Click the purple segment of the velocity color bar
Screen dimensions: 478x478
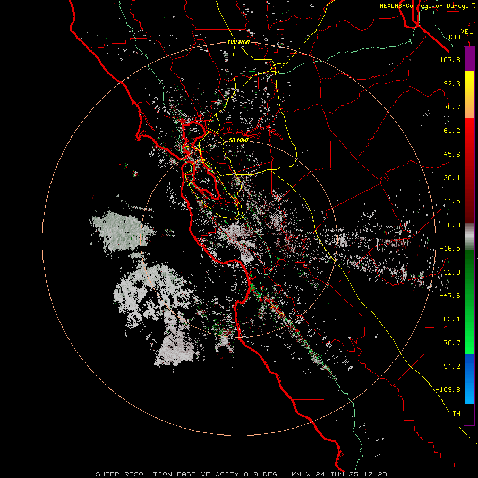(469, 59)
